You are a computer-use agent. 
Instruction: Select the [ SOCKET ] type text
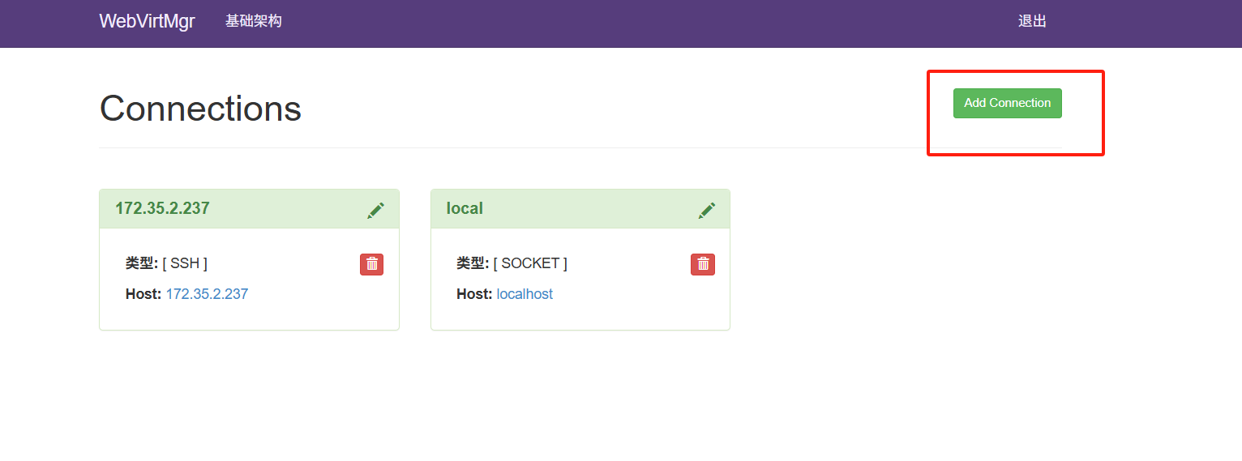click(x=530, y=263)
